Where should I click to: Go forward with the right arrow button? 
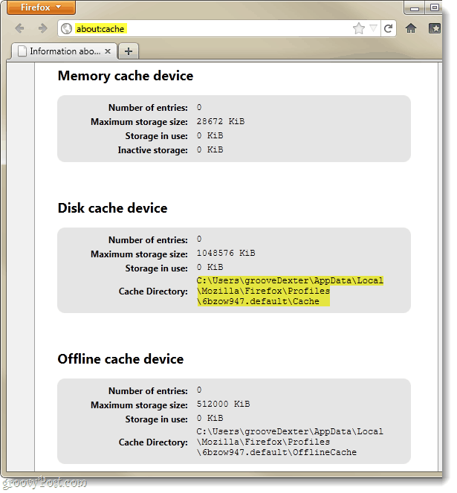pos(43,28)
